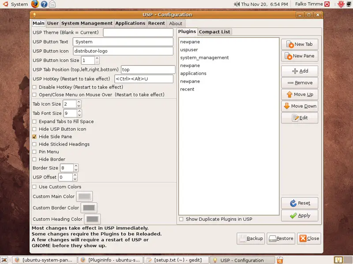Enable Disable HotKey checkbox

click(34, 87)
